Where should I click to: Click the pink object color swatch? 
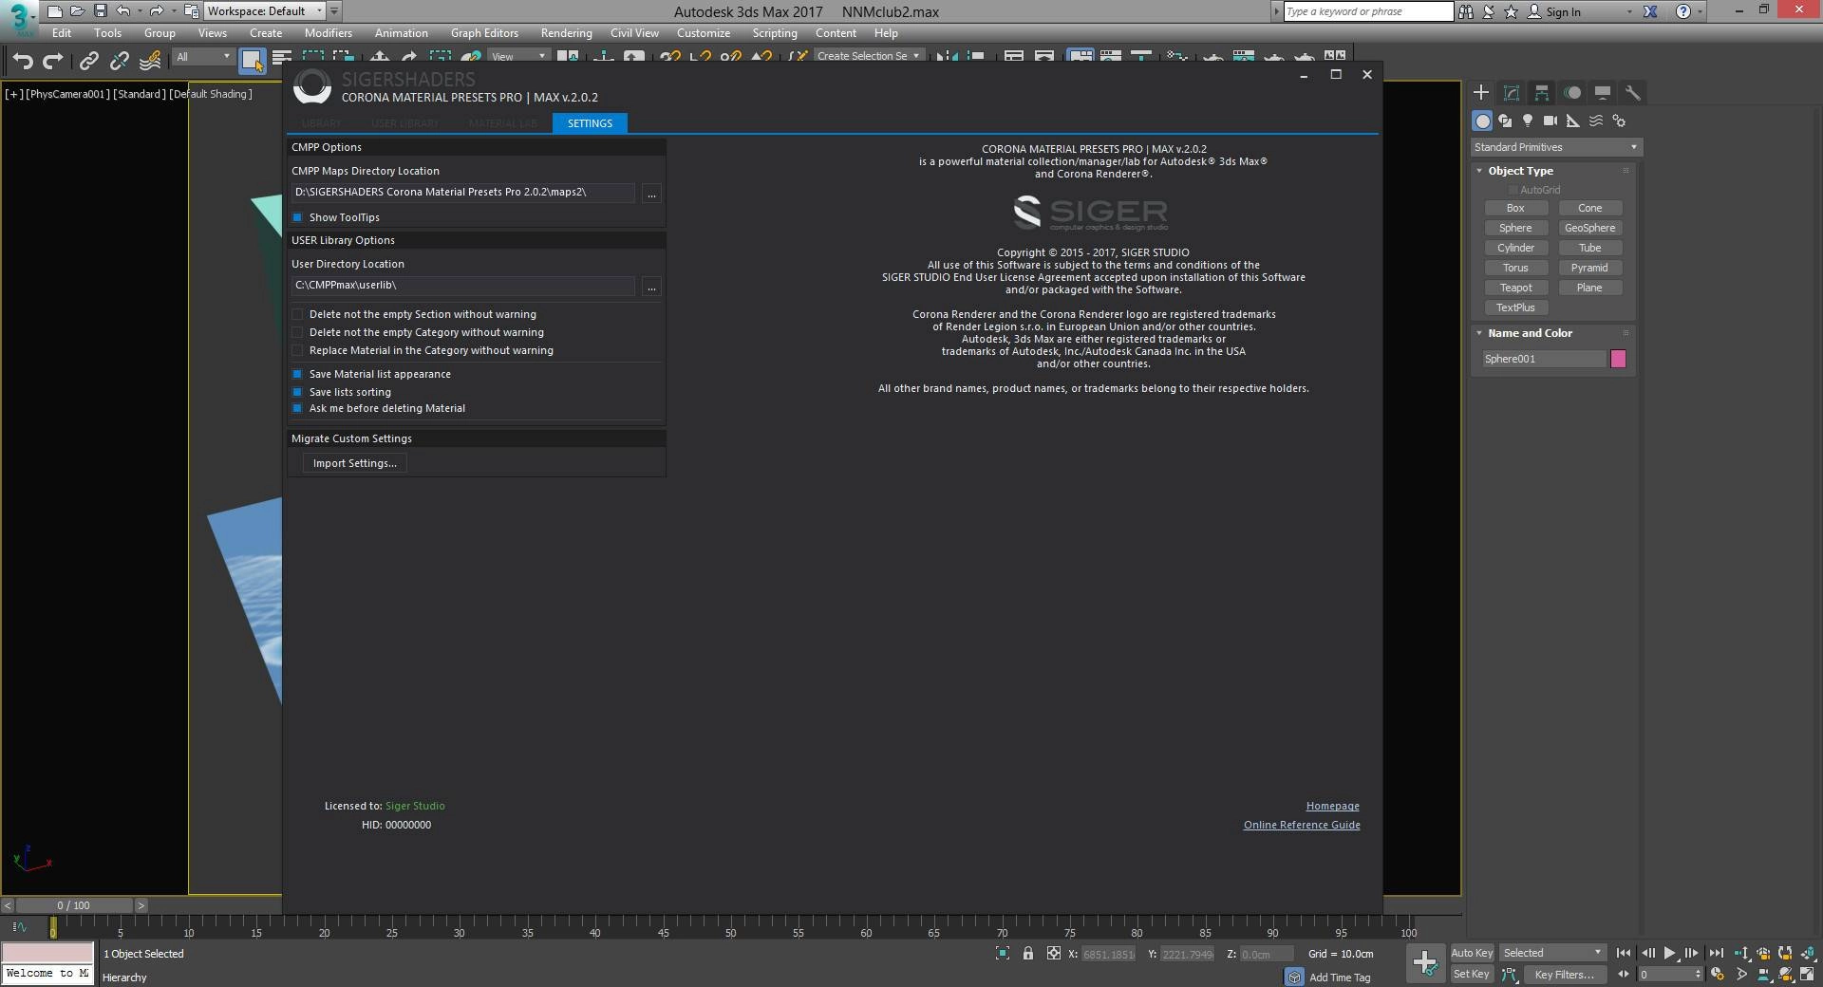1618,359
